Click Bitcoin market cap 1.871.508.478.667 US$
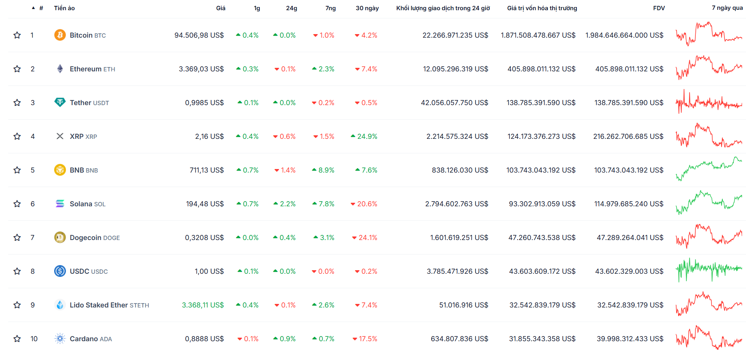 coord(538,35)
